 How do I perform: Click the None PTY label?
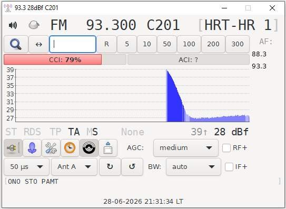(x=133, y=132)
